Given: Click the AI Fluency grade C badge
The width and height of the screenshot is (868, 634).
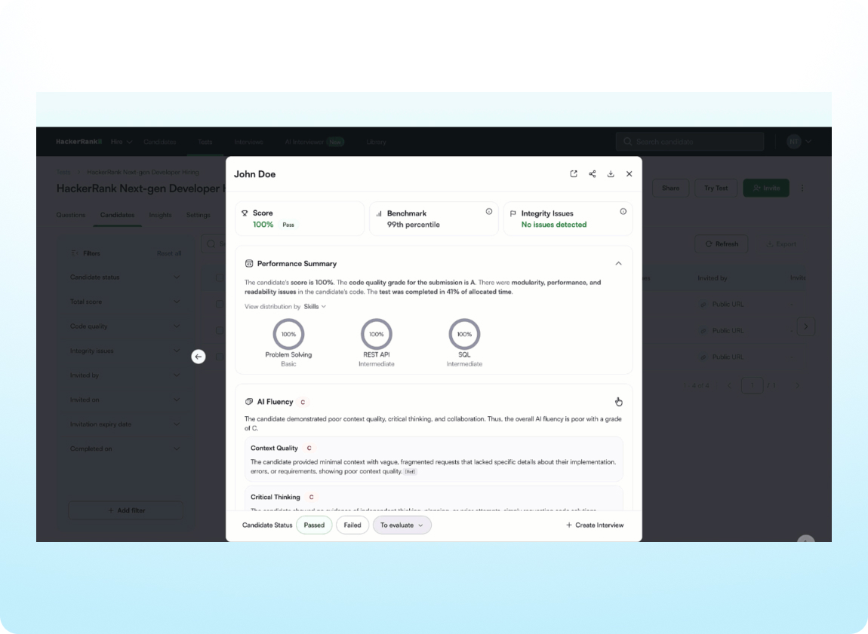Looking at the screenshot, I should click(303, 402).
